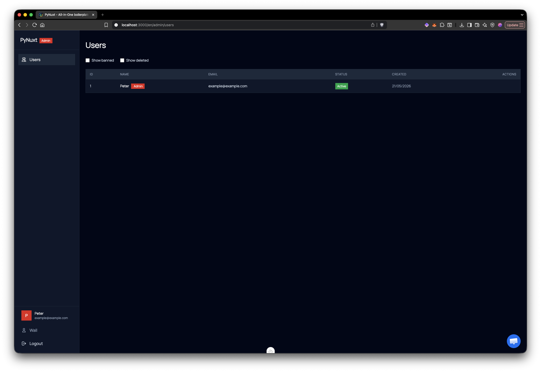Click the created date 21/05/2026
This screenshot has width=541, height=372.
click(401, 86)
